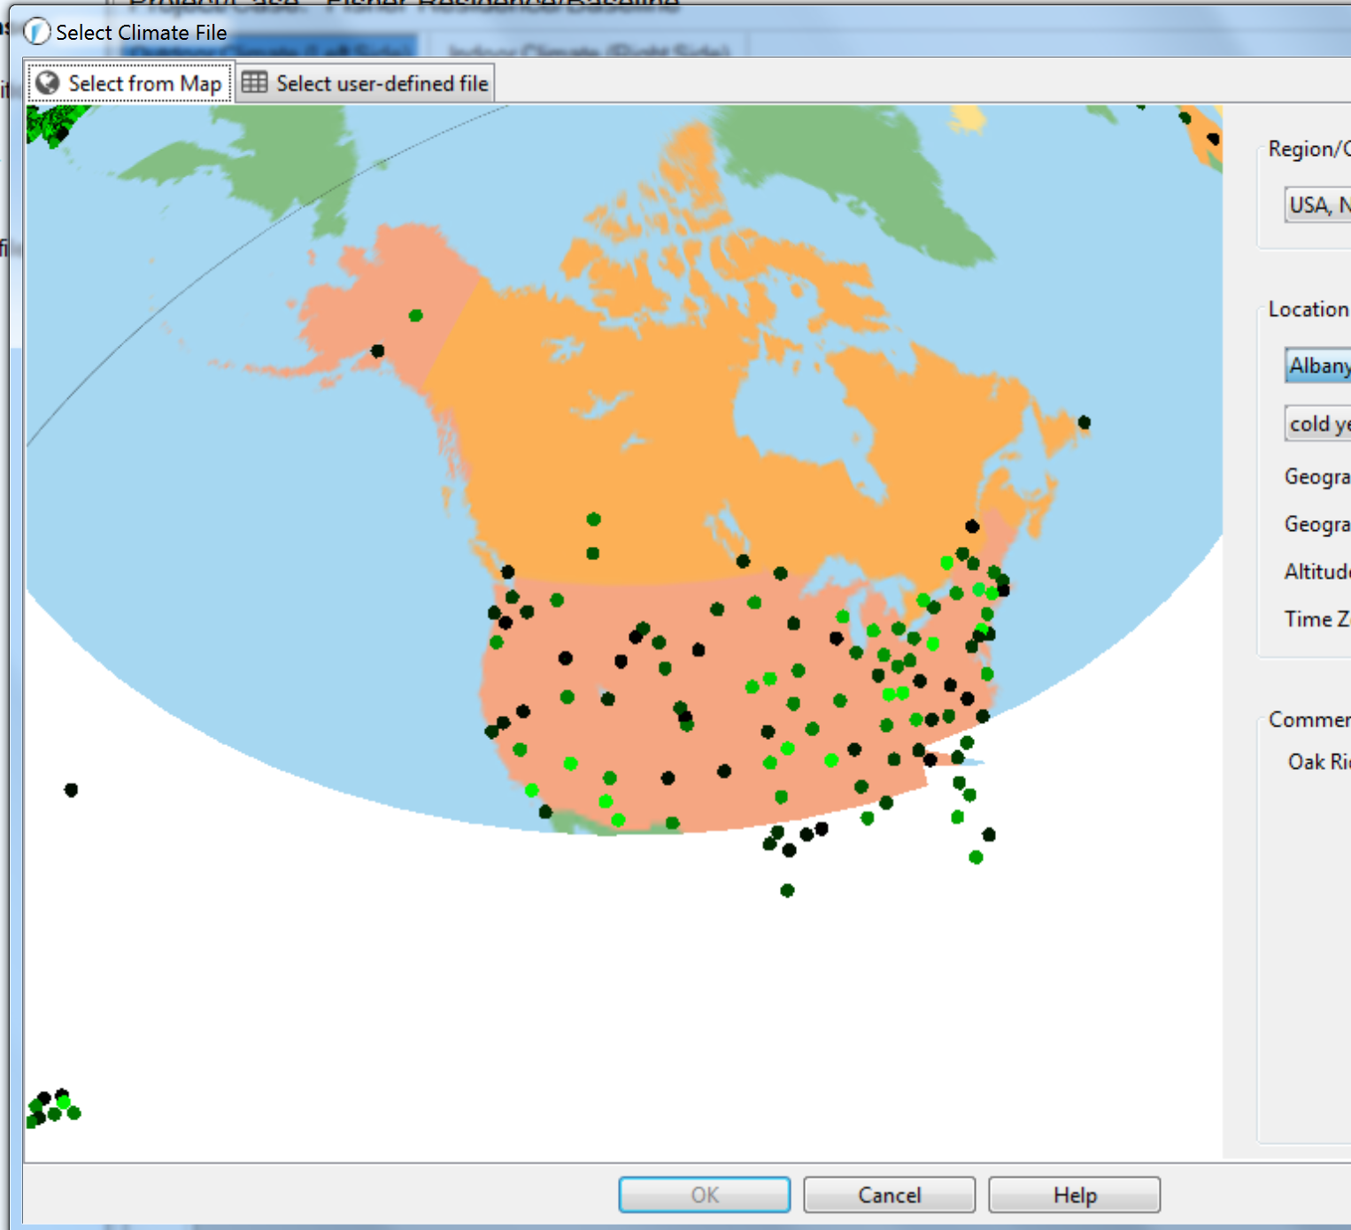Image resolution: width=1351 pixels, height=1230 pixels.
Task: Open the Region dropdown showing USA
Action: click(x=1318, y=205)
